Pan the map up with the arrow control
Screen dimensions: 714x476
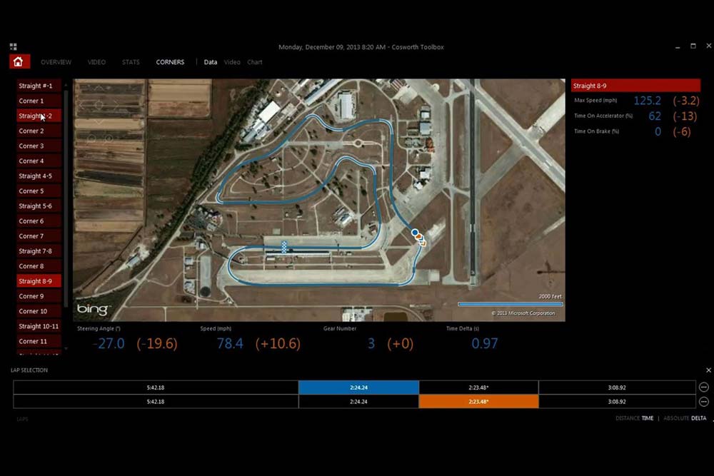tap(99, 88)
